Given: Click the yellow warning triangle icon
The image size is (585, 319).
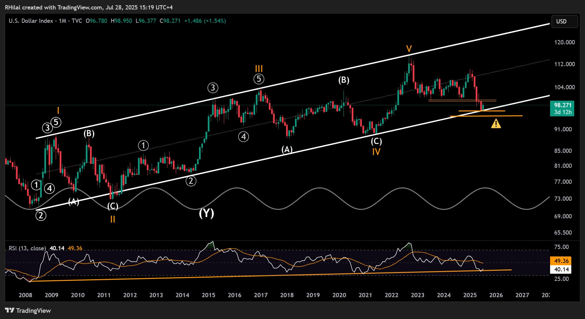Looking at the screenshot, I should pyautogui.click(x=496, y=124).
